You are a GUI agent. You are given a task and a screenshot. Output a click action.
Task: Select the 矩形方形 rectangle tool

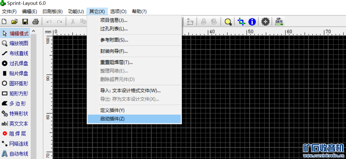(x=15, y=94)
